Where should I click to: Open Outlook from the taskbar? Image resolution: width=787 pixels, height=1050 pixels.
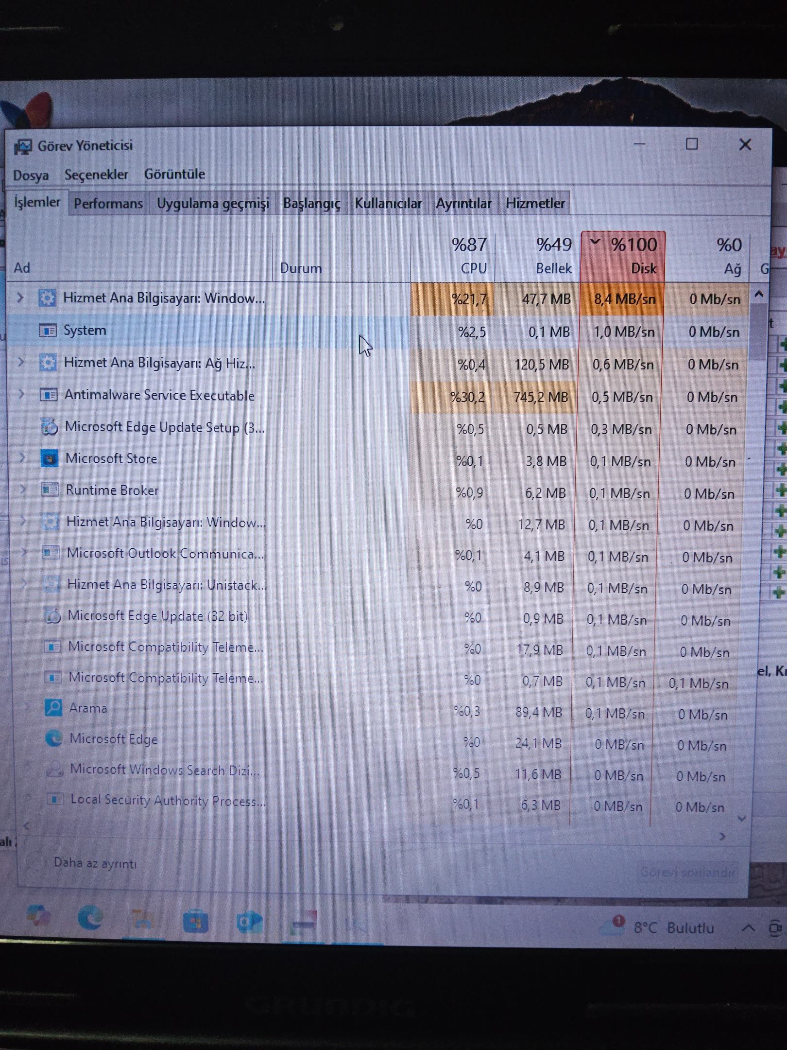click(x=249, y=923)
